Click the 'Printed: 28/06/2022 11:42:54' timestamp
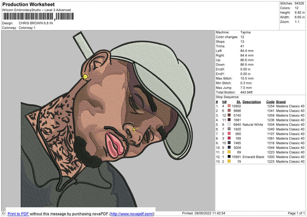 tap(204, 213)
